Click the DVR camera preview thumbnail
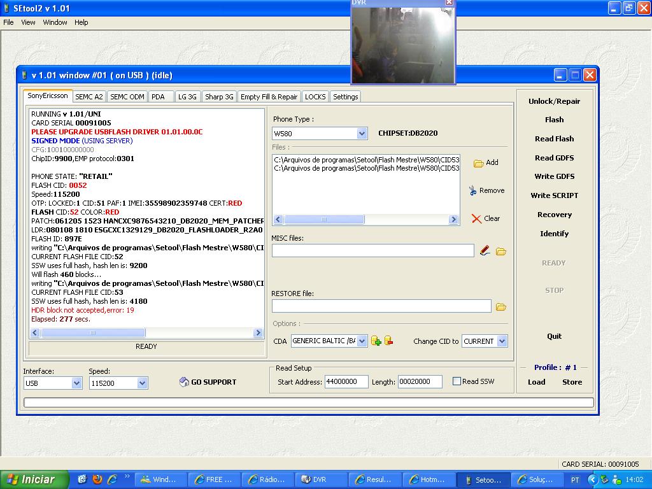Image resolution: width=652 pixels, height=489 pixels. [403, 45]
